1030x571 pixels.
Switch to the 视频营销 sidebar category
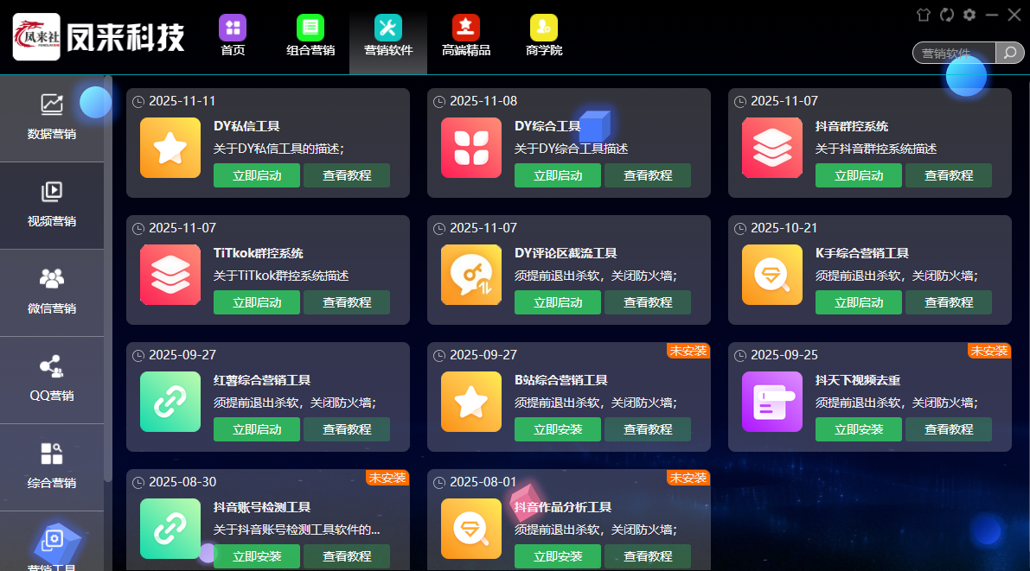52,206
